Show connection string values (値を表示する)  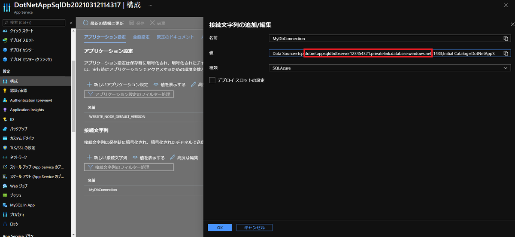point(148,158)
